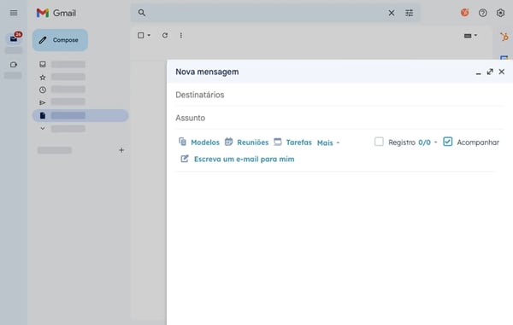The width and height of the screenshot is (513, 325).
Task: Expand the Mais dropdown
Action: coord(328,142)
